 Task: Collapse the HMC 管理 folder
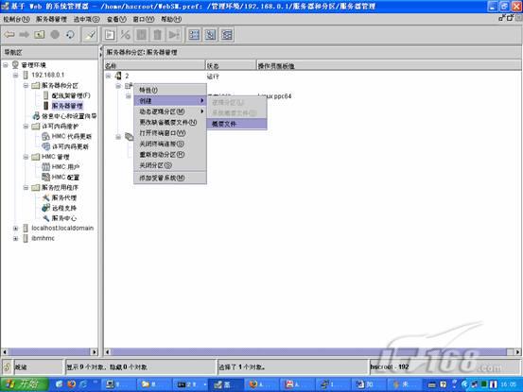[x=26, y=157]
